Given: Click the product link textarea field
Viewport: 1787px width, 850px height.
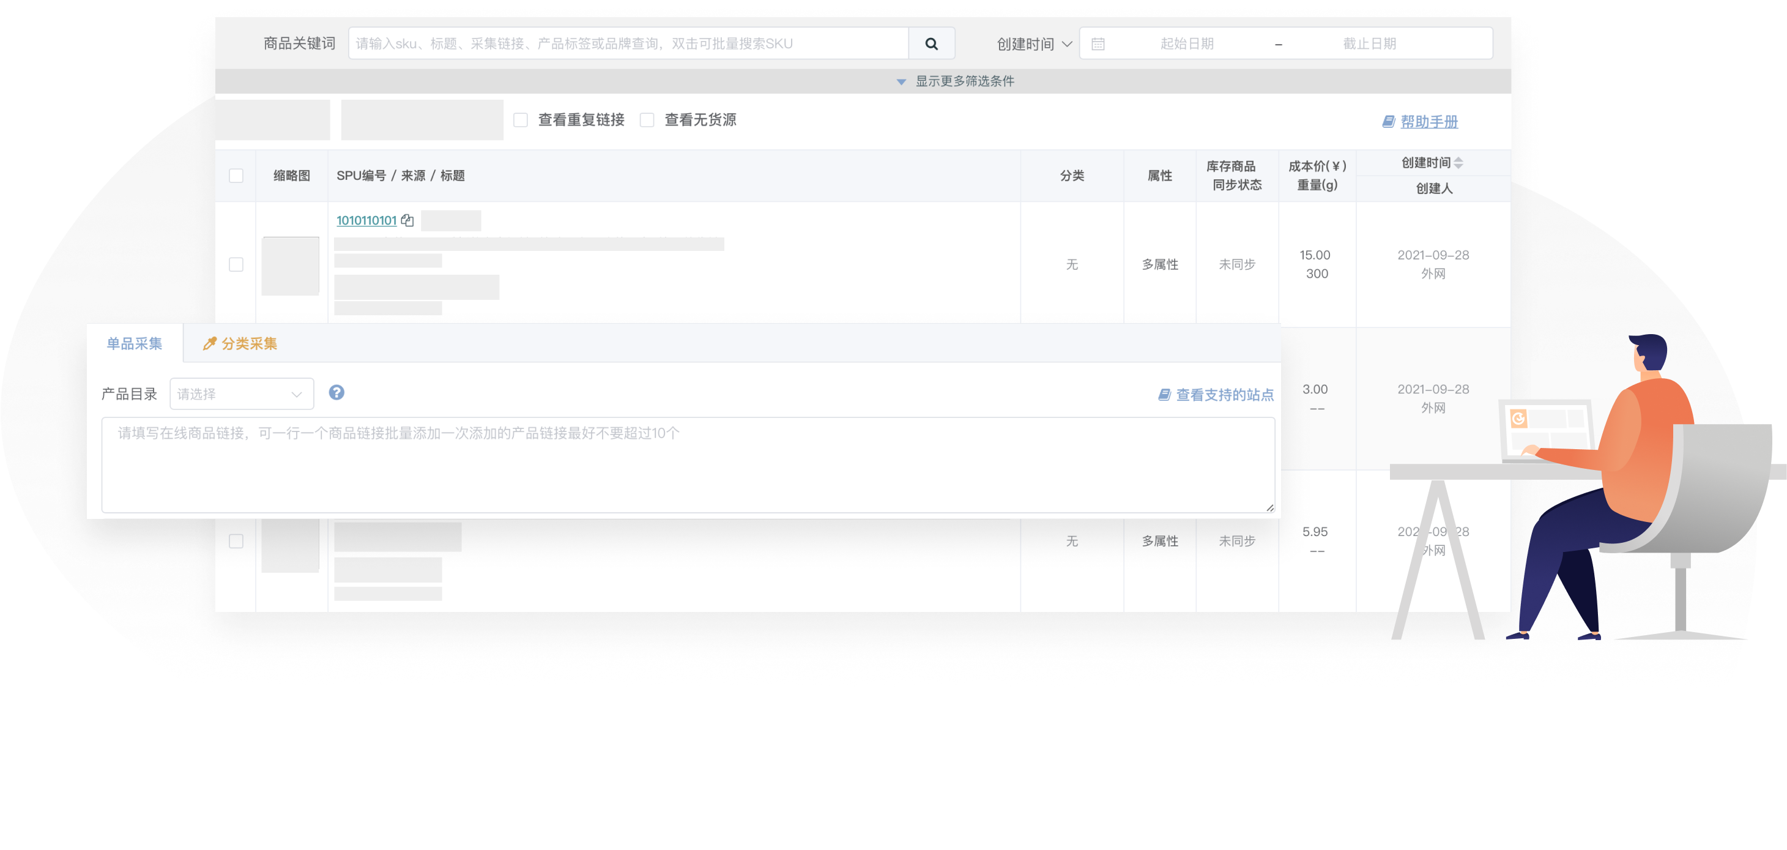Looking at the screenshot, I should (687, 465).
